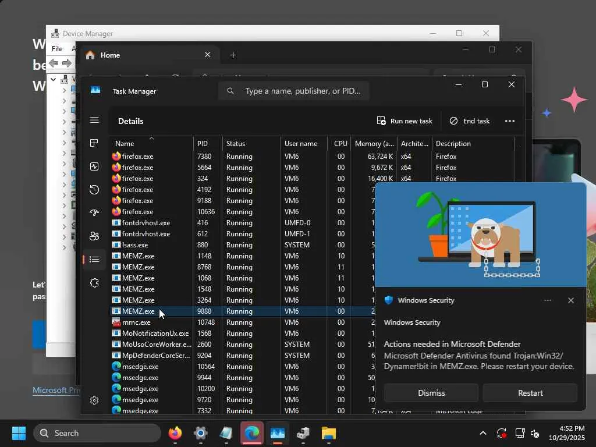This screenshot has height=447, width=596.
Task: Open Task Manager settings gear
Action: point(94,400)
